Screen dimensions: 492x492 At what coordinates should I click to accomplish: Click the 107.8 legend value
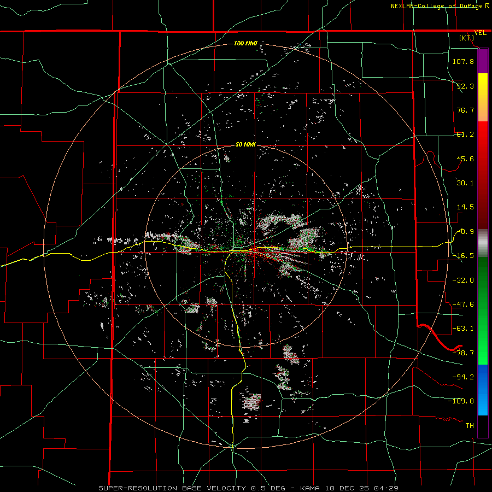point(463,61)
